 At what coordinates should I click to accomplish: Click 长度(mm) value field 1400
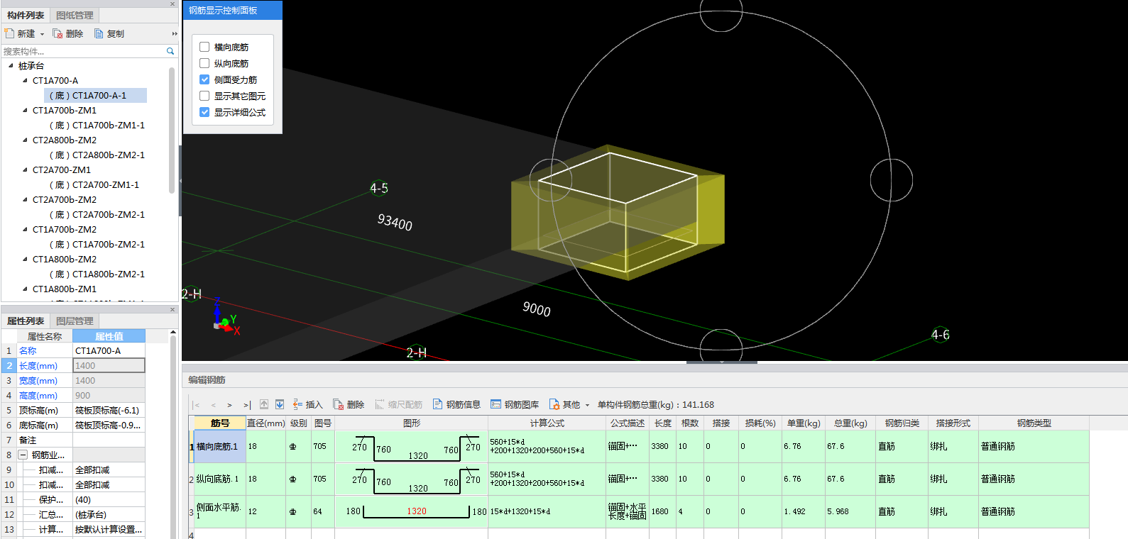coord(109,365)
